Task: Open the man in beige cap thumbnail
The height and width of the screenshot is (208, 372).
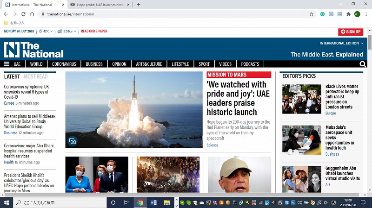Action: click(239, 175)
